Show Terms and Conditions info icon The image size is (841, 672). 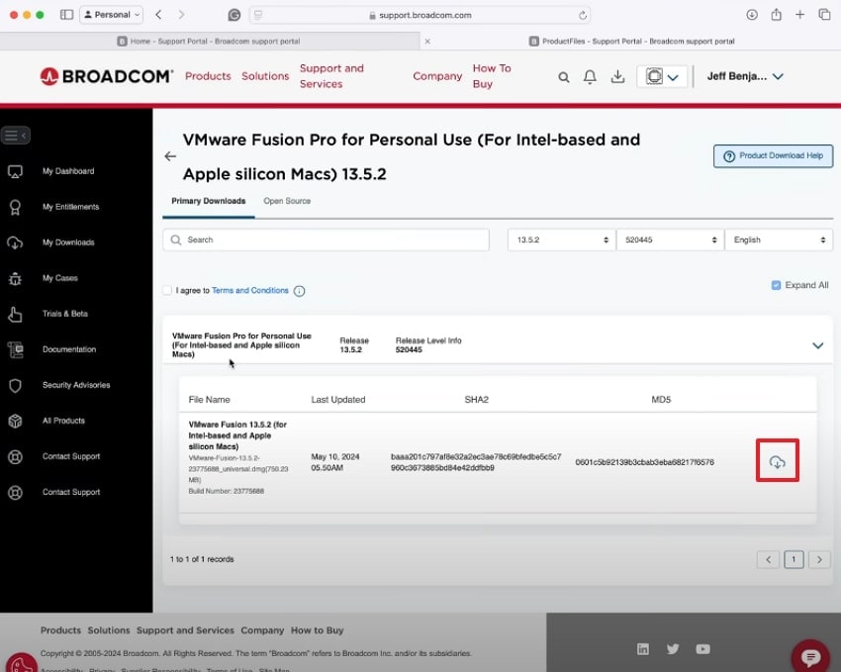pos(299,291)
